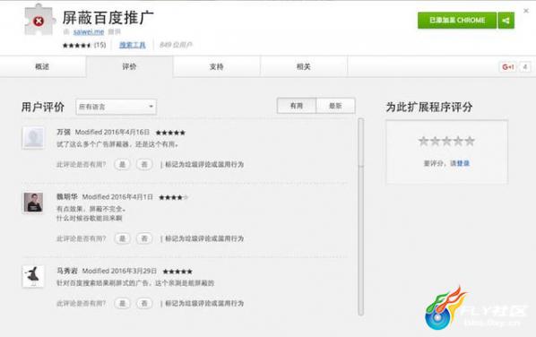Viewport: 536px width, 337px height.
Task: Flag 万强's review as spam or abuse
Action: point(204,165)
